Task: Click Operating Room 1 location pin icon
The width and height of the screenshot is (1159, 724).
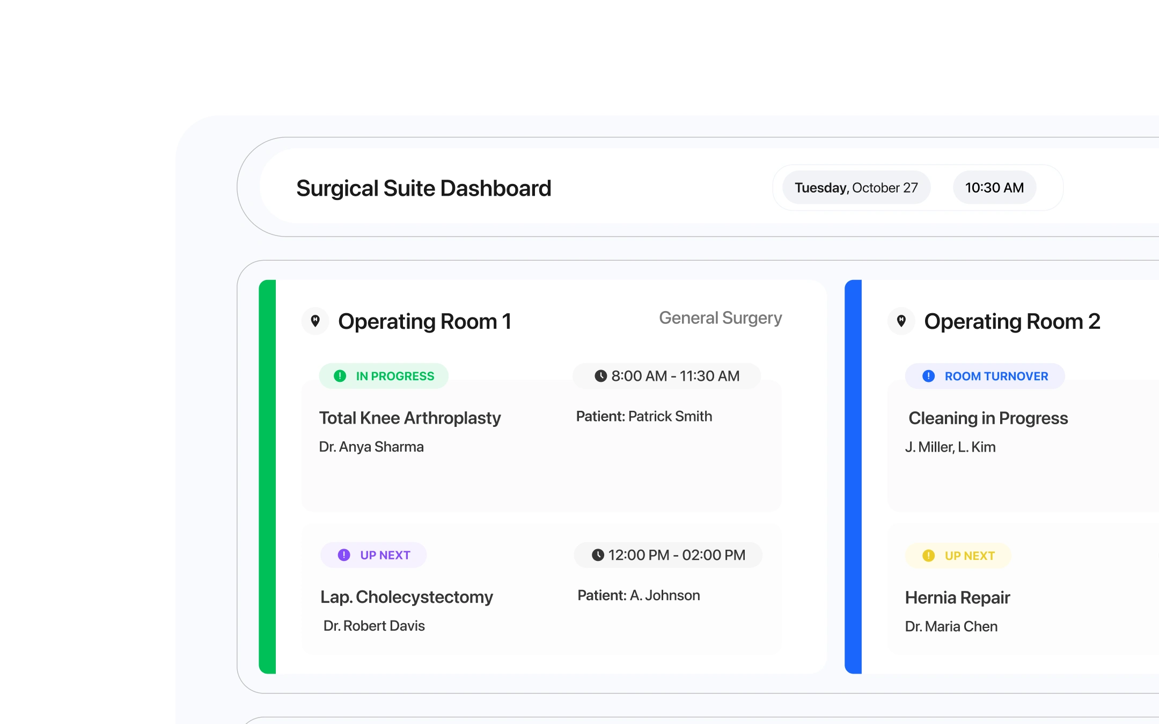Action: (x=316, y=321)
